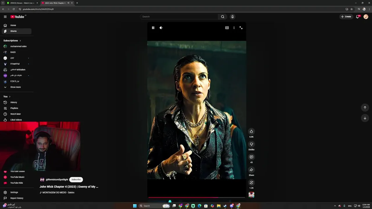Open the account avatar menu
This screenshot has width=372, height=209.
366,17
